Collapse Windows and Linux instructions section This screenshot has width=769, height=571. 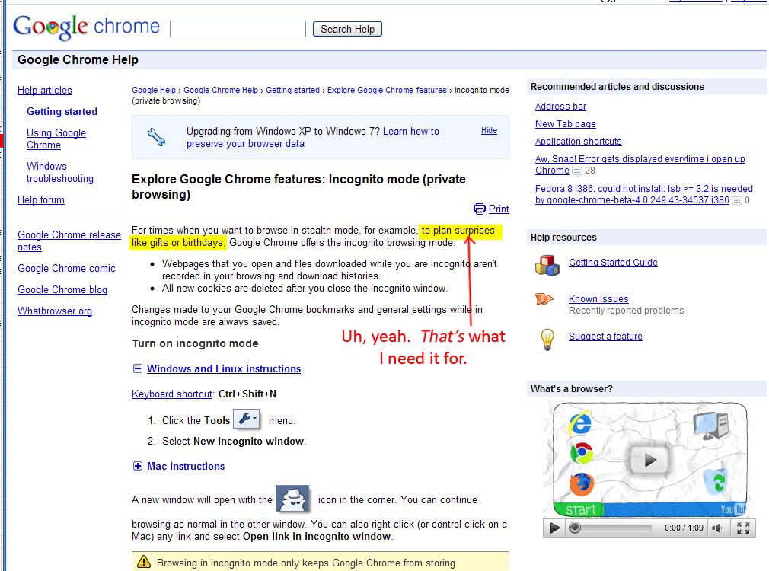(x=138, y=368)
